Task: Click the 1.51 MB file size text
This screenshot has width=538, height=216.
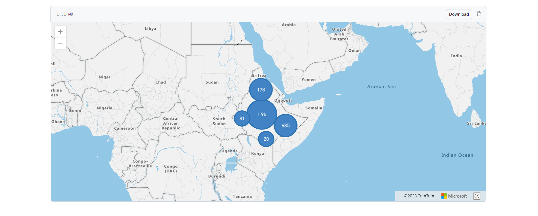Action: [65, 14]
